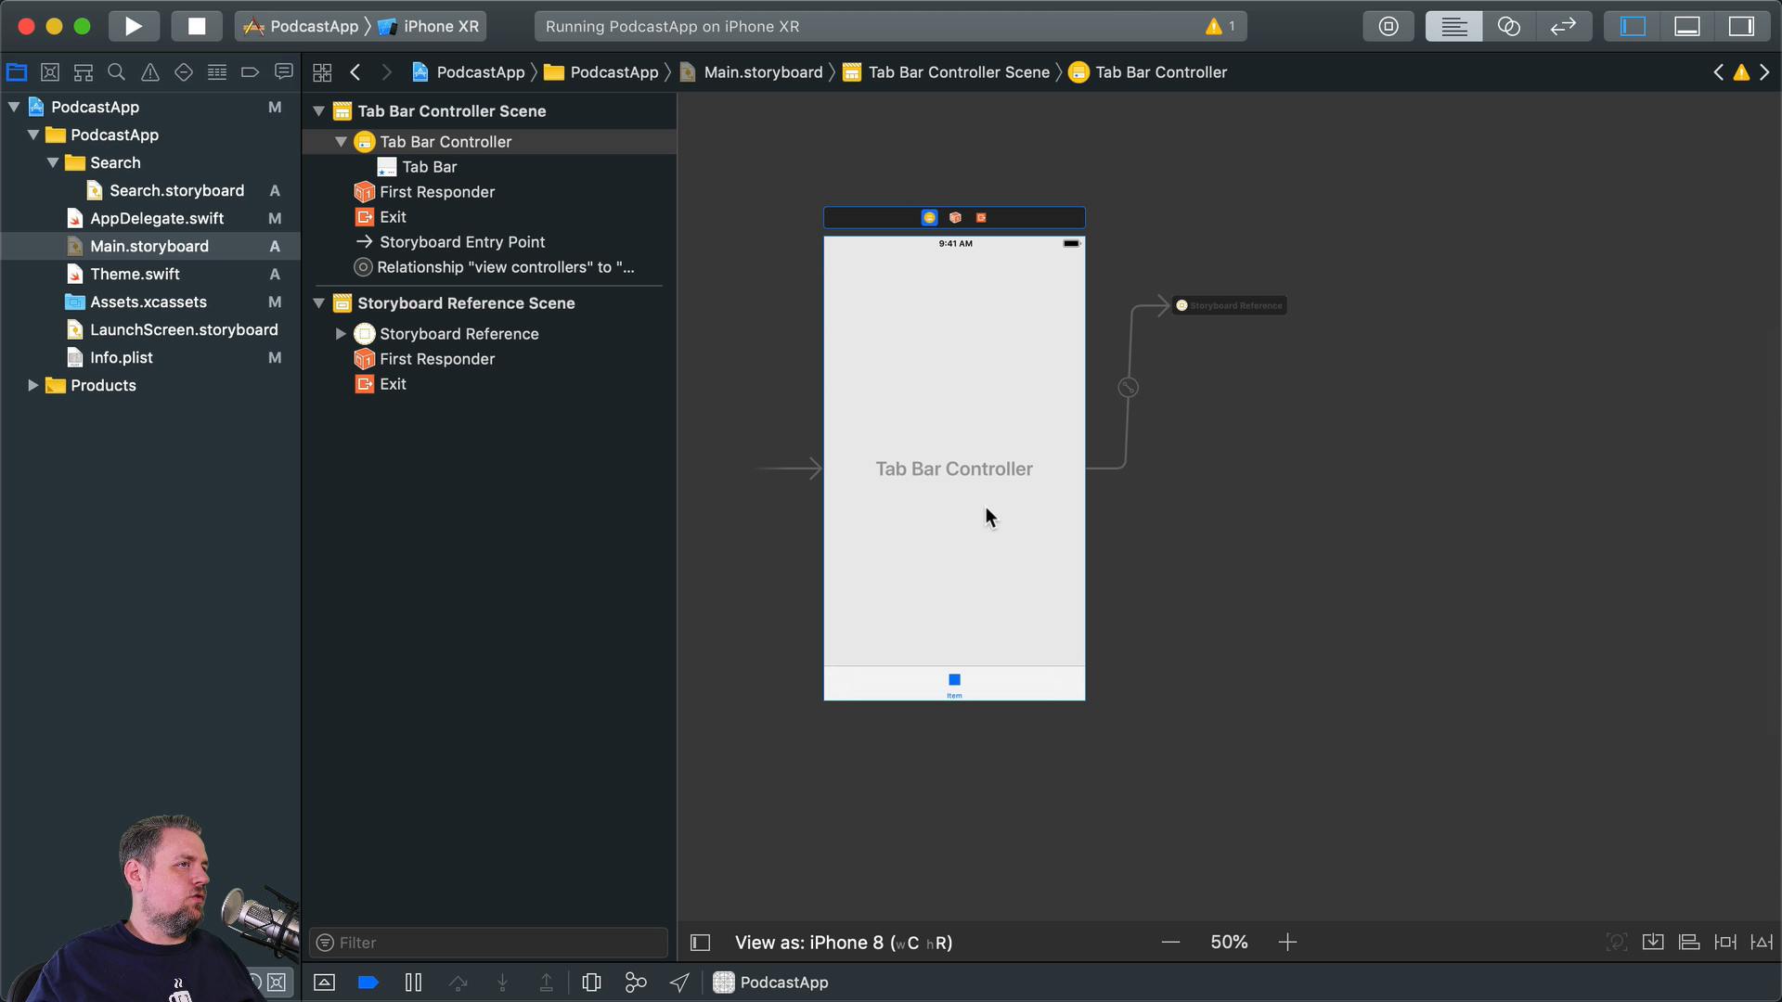Go back in editor history
The height and width of the screenshot is (1002, 1782).
click(x=355, y=72)
